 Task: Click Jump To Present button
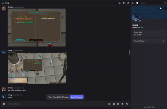click(x=77, y=97)
